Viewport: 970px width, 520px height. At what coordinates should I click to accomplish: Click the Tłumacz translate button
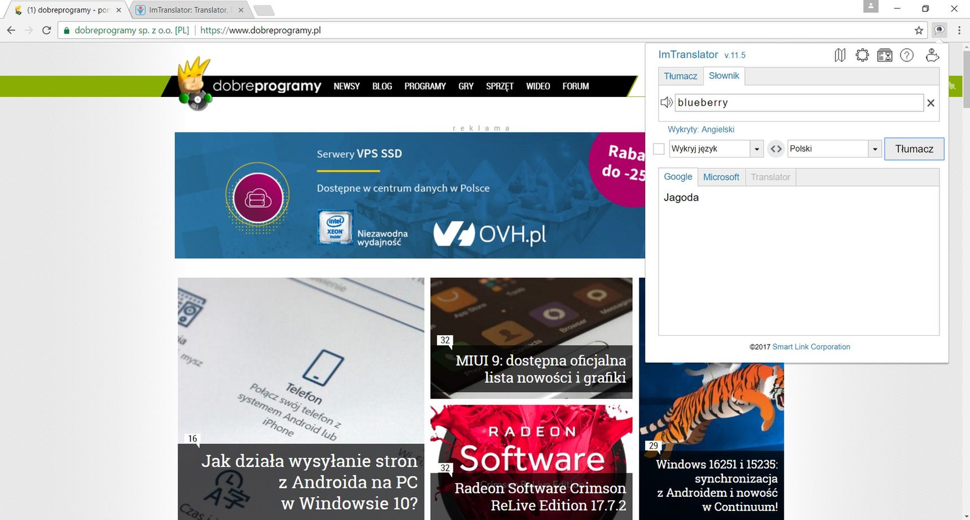914,149
